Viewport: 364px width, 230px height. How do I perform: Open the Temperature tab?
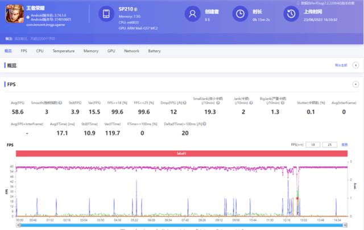pyautogui.click(x=64, y=51)
